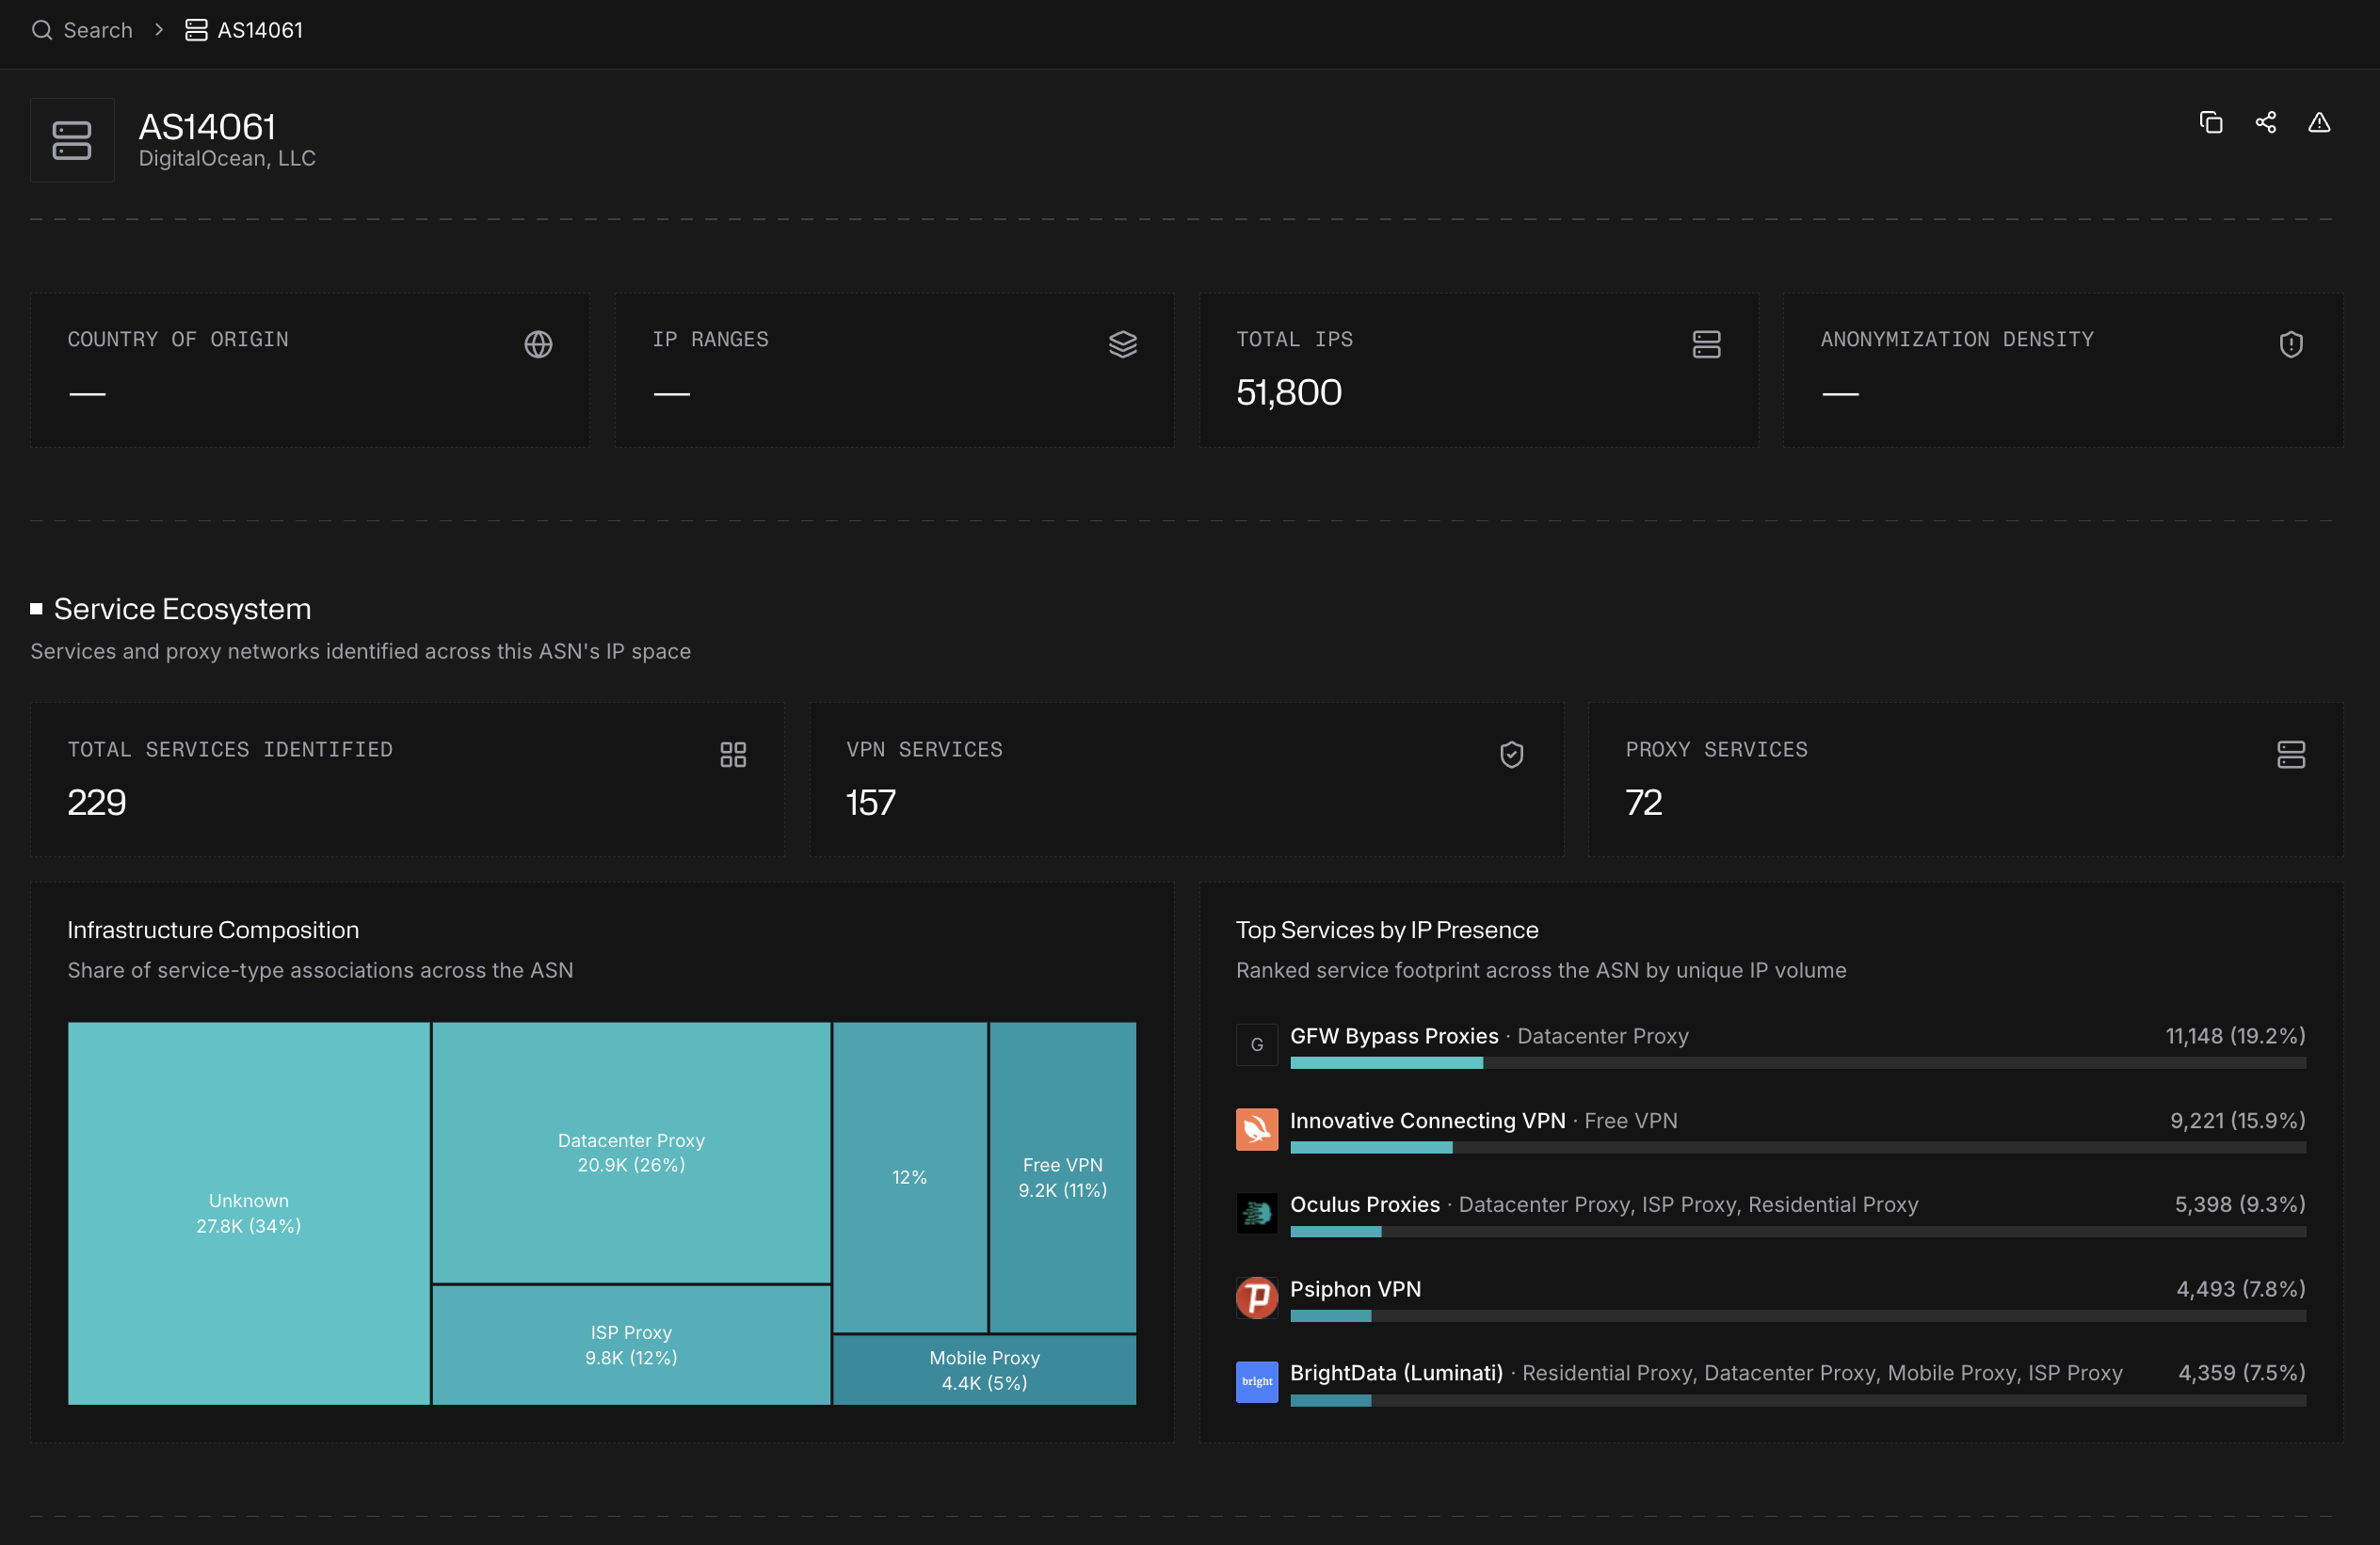
Task: Click the 51,800 Total IPs value
Action: click(1289, 391)
